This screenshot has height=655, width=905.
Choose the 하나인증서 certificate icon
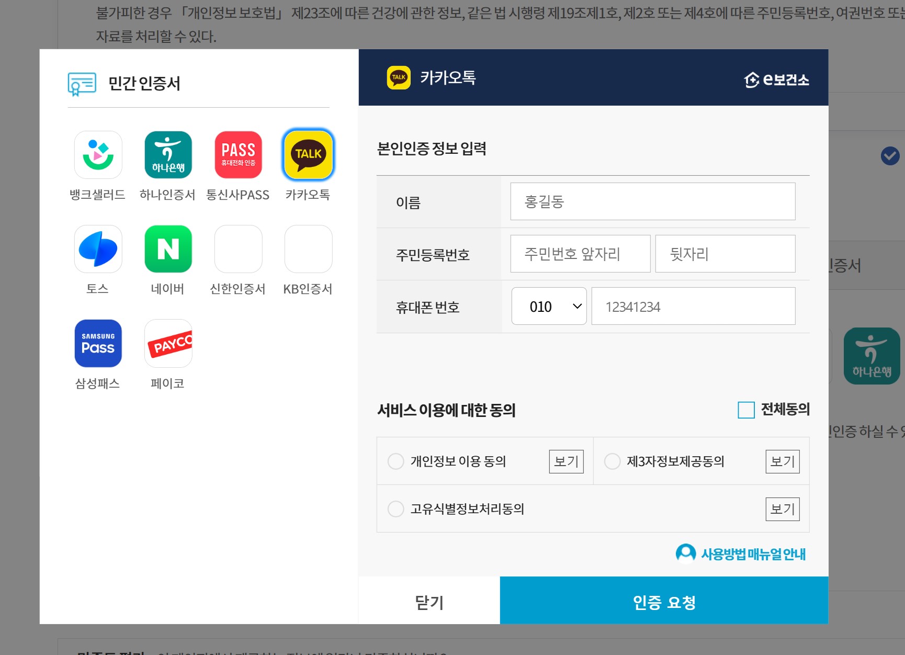click(168, 155)
